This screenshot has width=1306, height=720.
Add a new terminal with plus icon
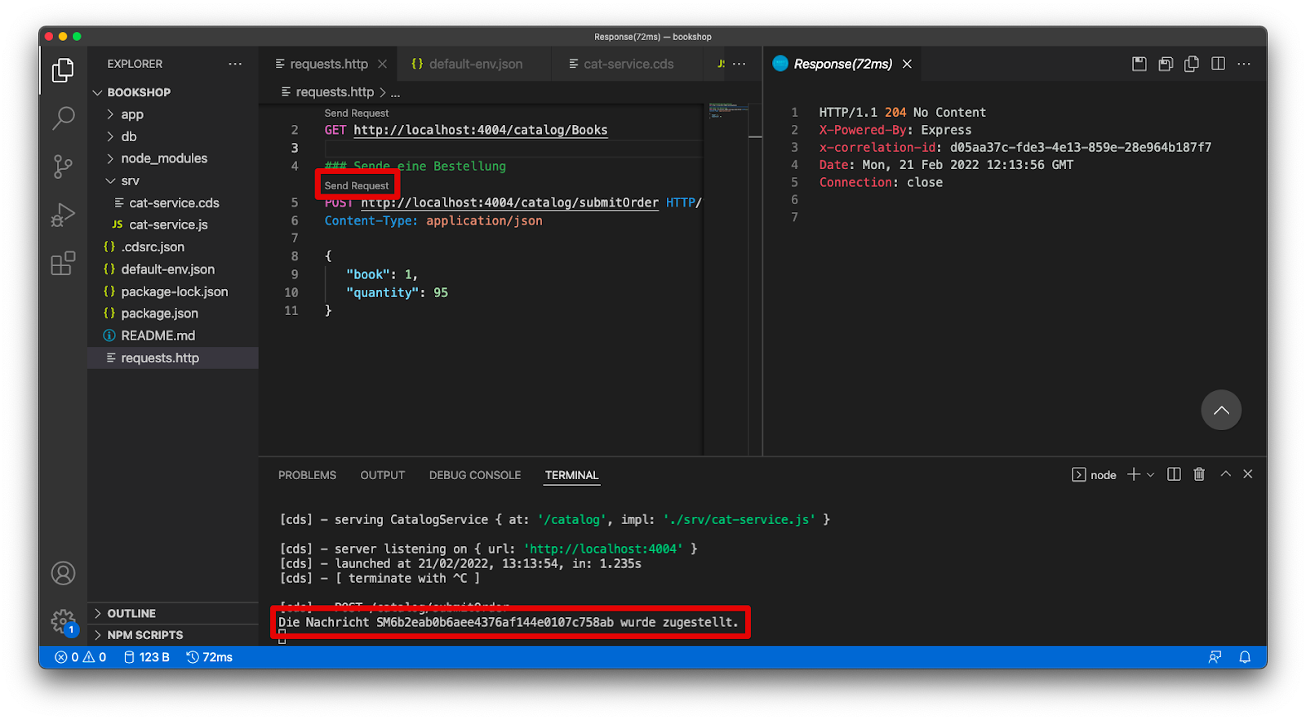point(1134,474)
